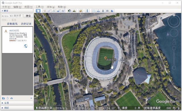182x111 pixels.
Task: Open the ruler tool
Action: 87,11
